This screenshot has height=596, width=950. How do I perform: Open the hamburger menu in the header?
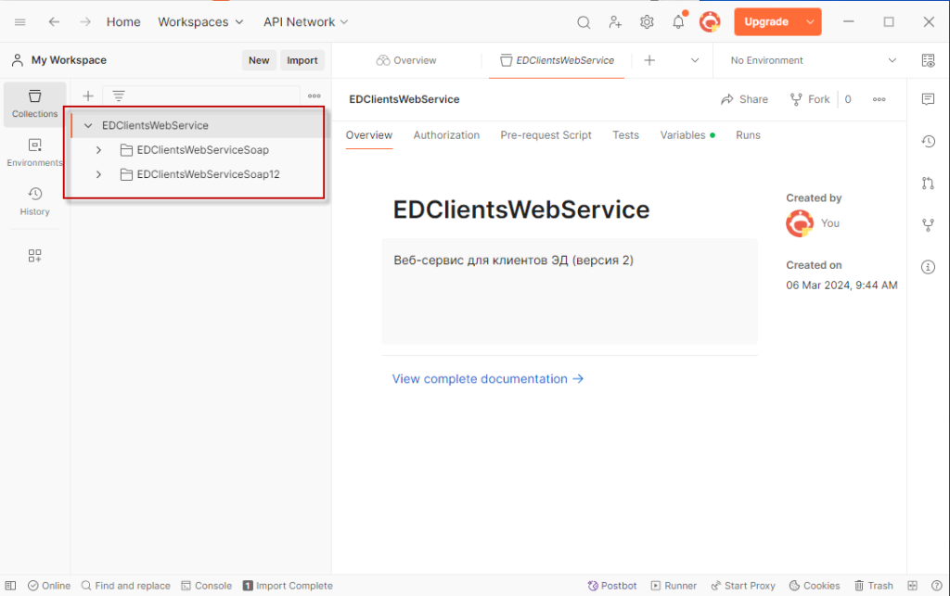[20, 22]
